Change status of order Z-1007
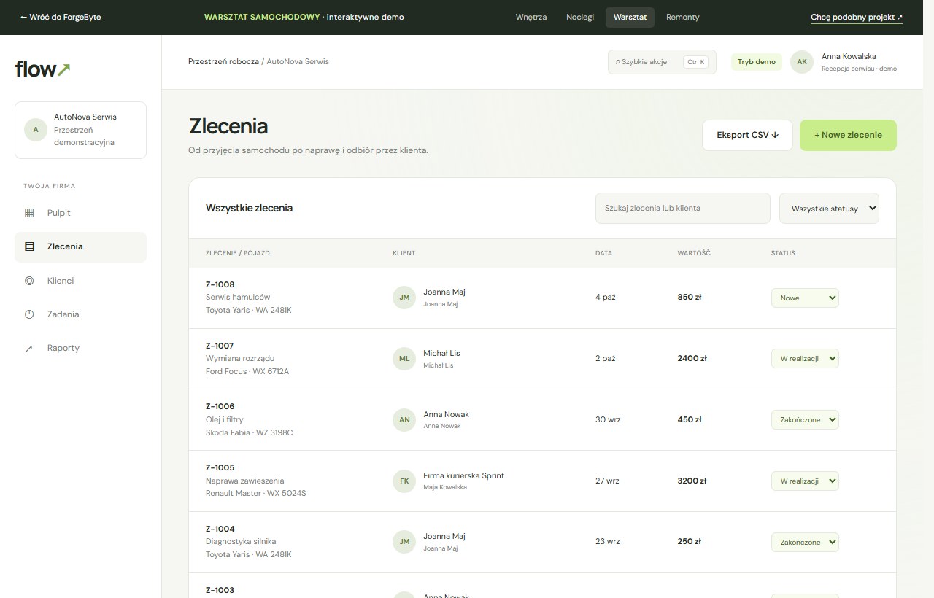The width and height of the screenshot is (934, 598). (805, 359)
